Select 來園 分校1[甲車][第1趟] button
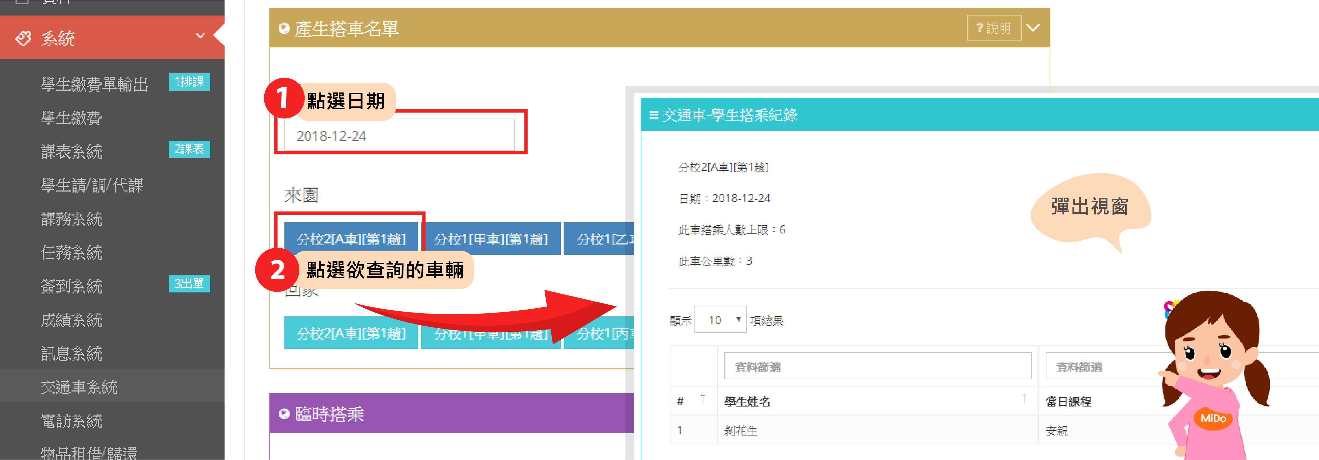The height and width of the screenshot is (460, 1319). pos(491,239)
